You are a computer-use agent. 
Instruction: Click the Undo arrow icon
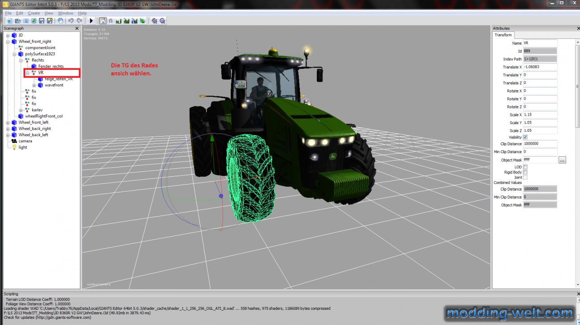(71, 21)
